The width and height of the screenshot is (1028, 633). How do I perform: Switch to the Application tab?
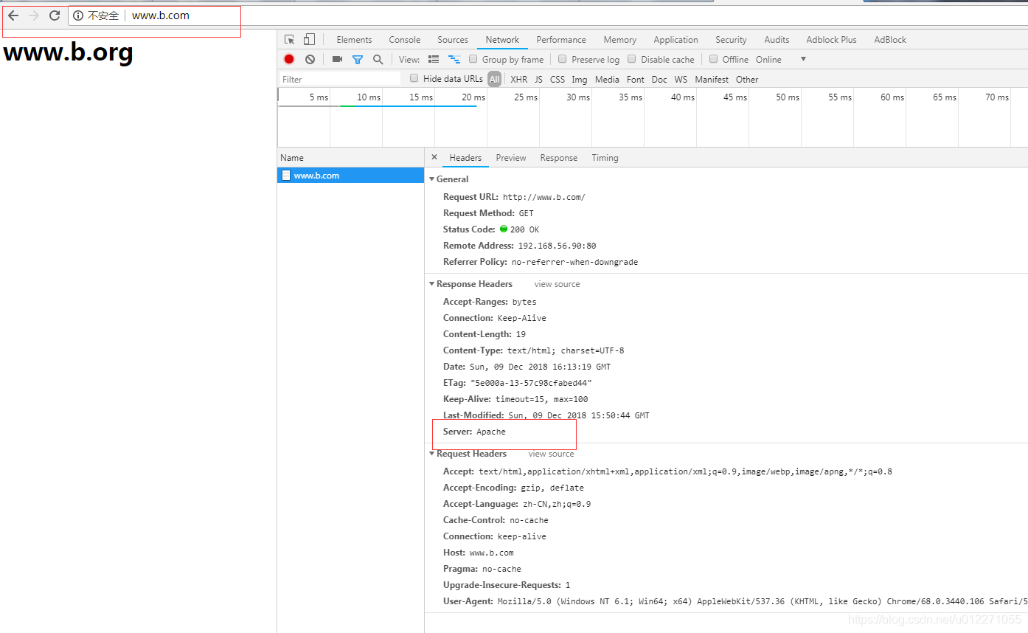point(676,40)
